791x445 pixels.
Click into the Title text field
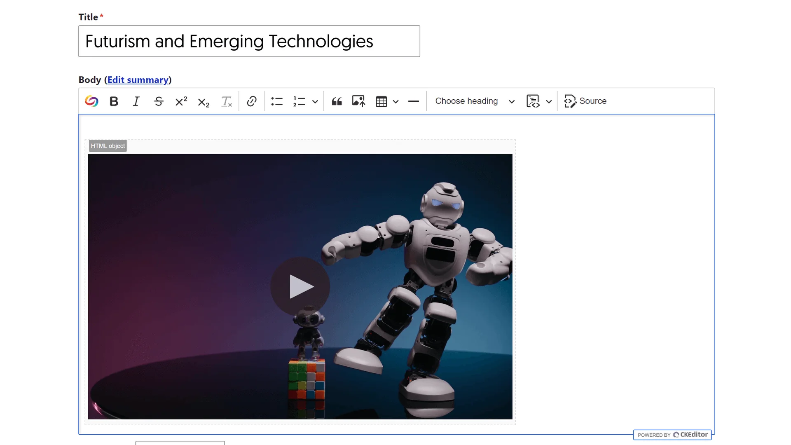click(249, 41)
